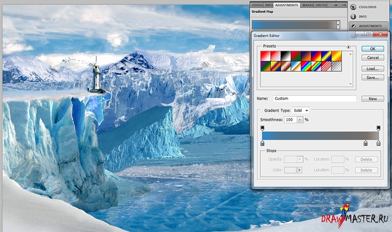Select the black-to-white gradient preset
The width and height of the screenshot is (392, 232).
pos(284,56)
